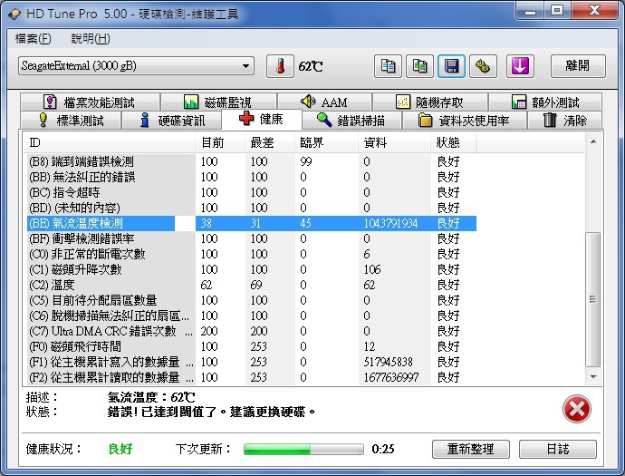Click the 最差 column header
The width and height of the screenshot is (625, 476).
coord(270,142)
